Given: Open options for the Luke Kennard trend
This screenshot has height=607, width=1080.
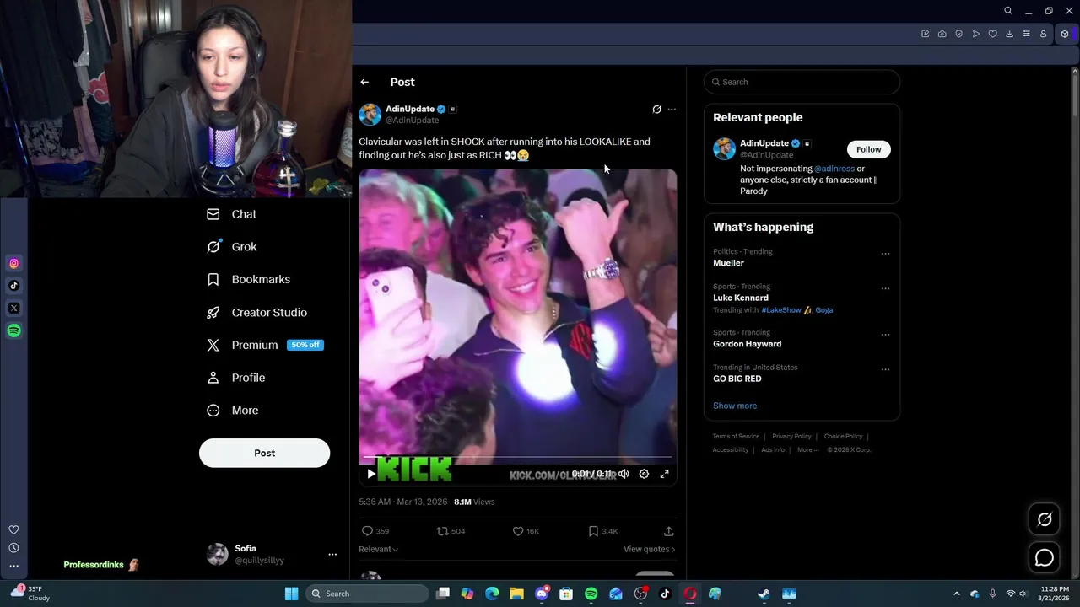Looking at the screenshot, I should (x=885, y=288).
